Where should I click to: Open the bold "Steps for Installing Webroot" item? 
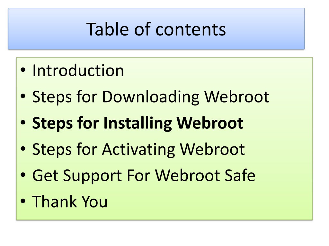click(138, 123)
